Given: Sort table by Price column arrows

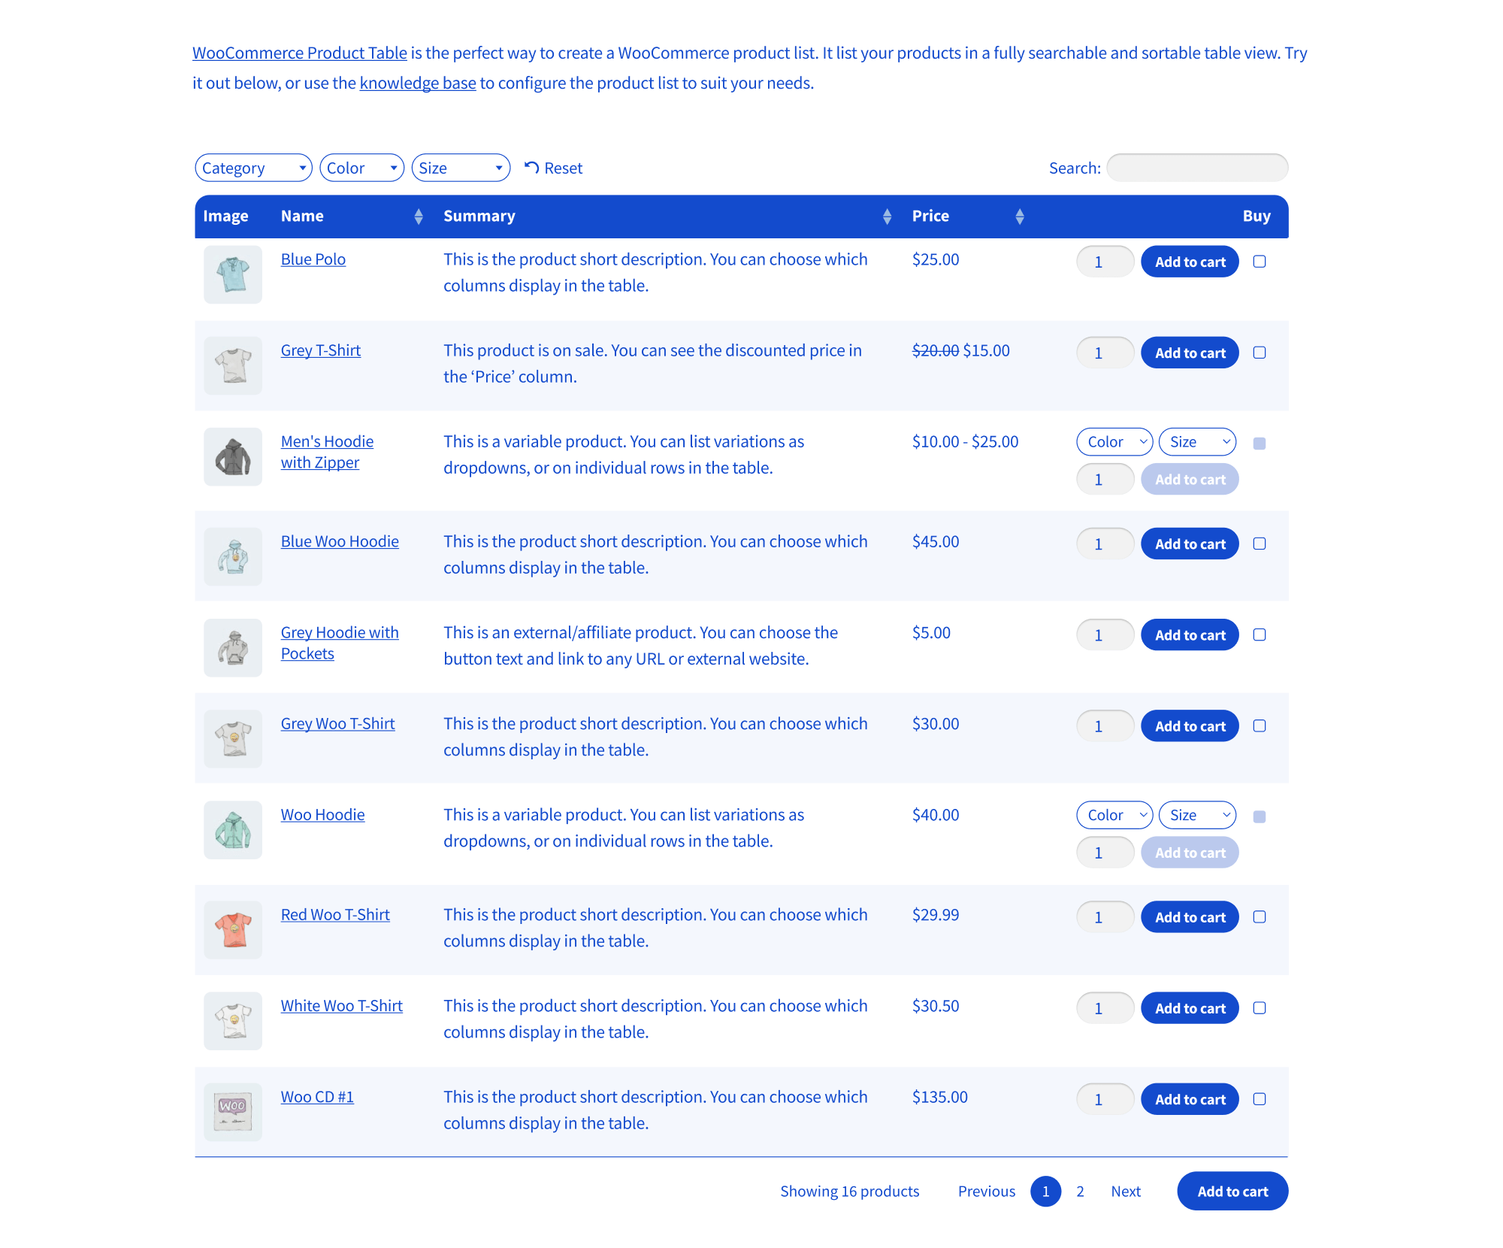Looking at the screenshot, I should [x=1019, y=217].
